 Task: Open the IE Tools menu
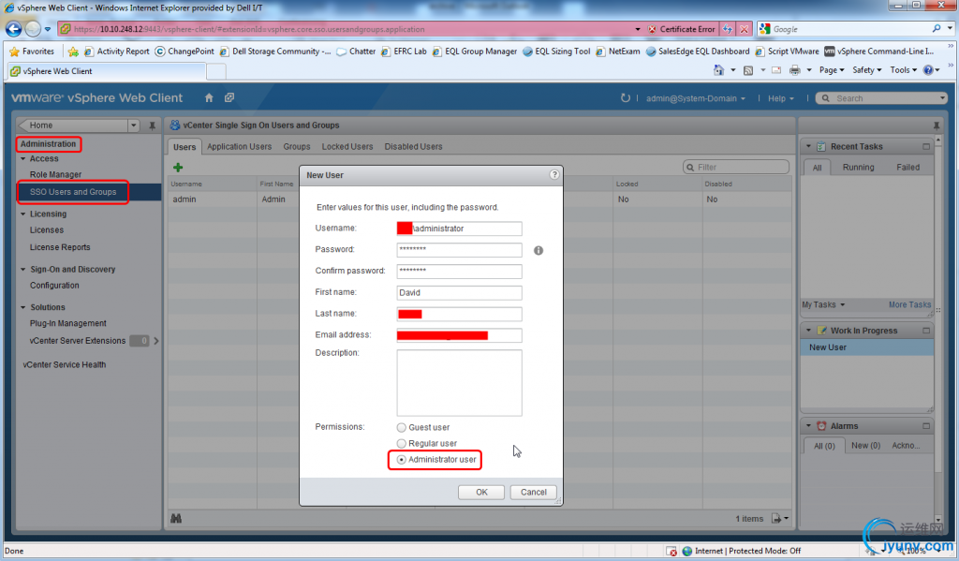(x=904, y=70)
